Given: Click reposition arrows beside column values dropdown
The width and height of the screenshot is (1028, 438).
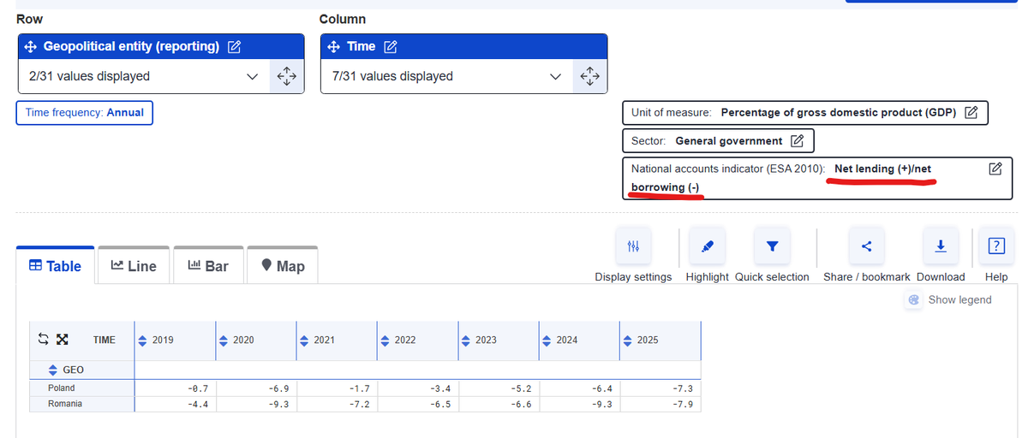Looking at the screenshot, I should tap(590, 76).
